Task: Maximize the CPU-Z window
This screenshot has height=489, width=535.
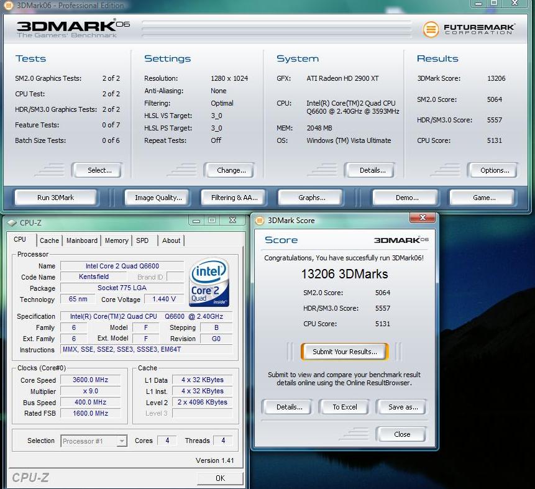Action: click(x=212, y=220)
